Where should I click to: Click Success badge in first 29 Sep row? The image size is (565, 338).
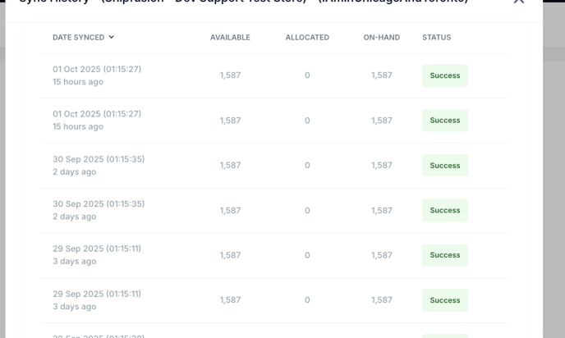pos(445,255)
